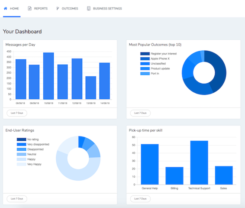Toggle Register your interest legend swatch
Screen dimensions: 245x208
click(145, 54)
